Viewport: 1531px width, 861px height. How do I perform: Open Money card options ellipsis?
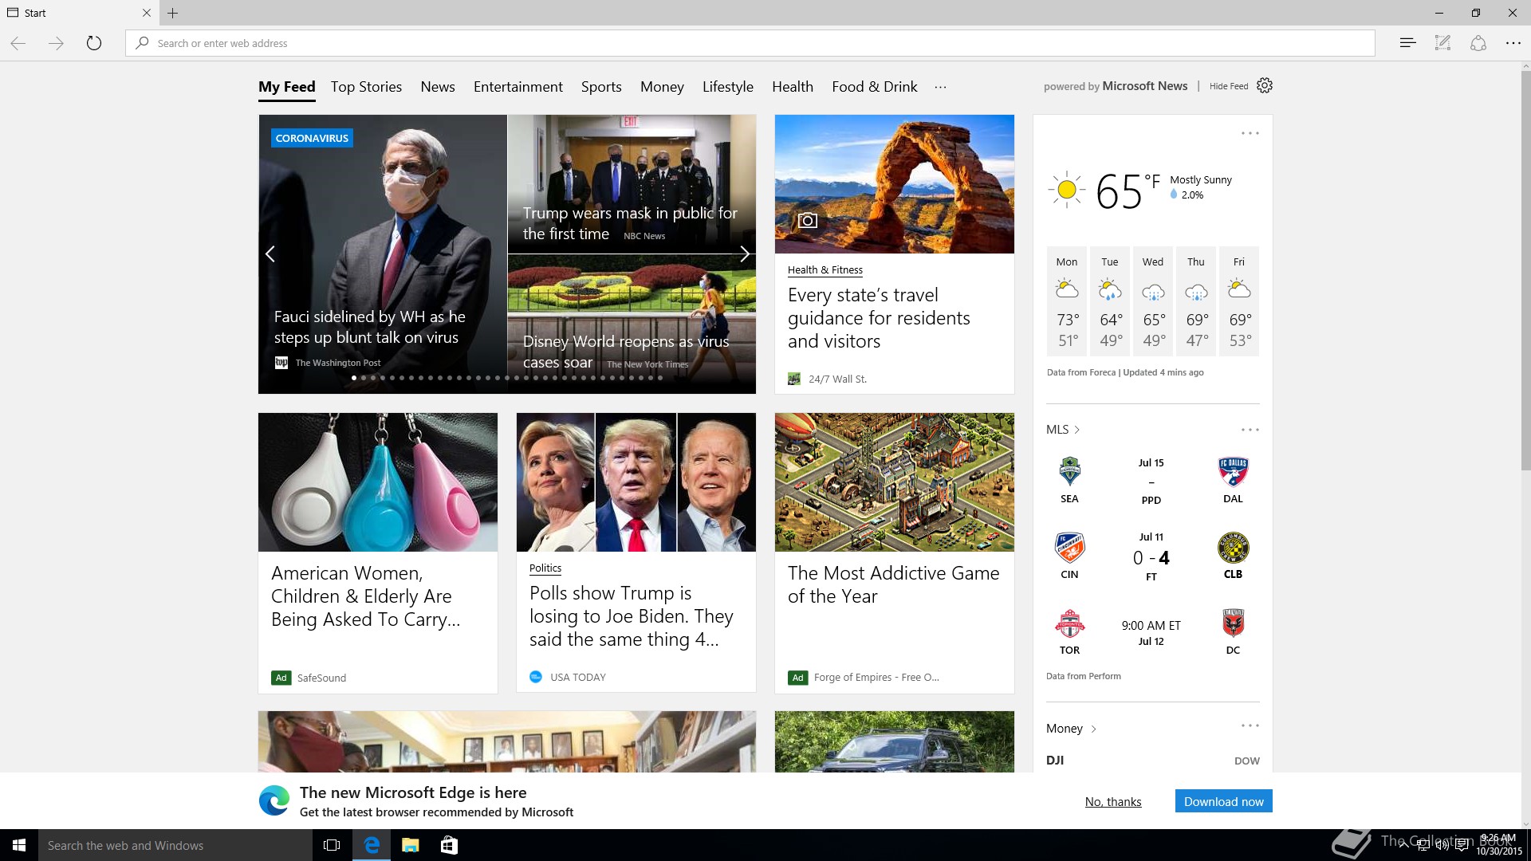point(1250,725)
